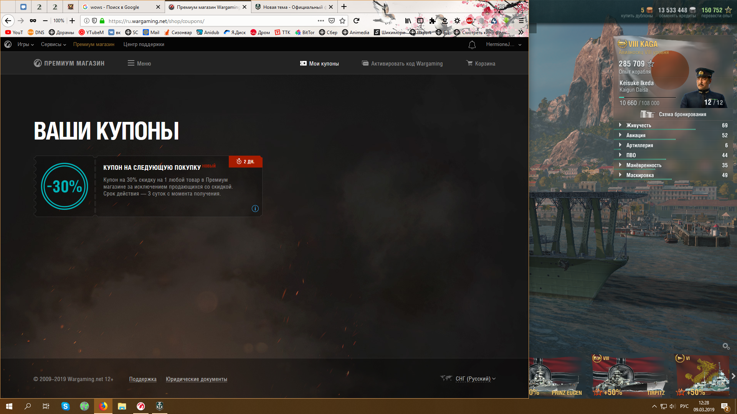Open page actions three-dot menu in address bar
This screenshot has width=737, height=414.
coord(321,21)
